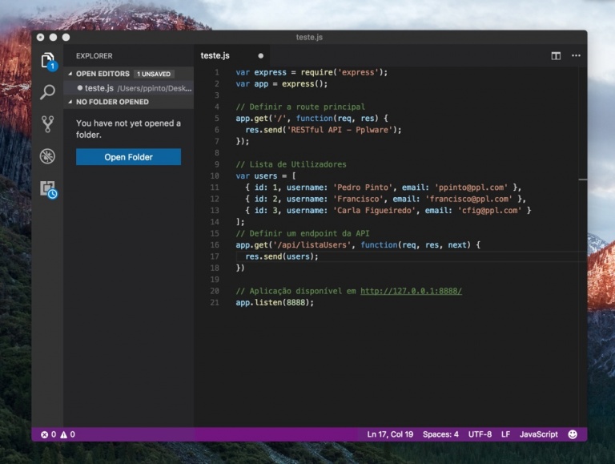Screen dimensions: 615x464
Task: Click the Open Folder button
Action: coord(128,157)
